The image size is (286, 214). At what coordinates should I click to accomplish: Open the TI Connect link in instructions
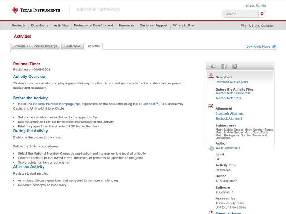[148, 104]
